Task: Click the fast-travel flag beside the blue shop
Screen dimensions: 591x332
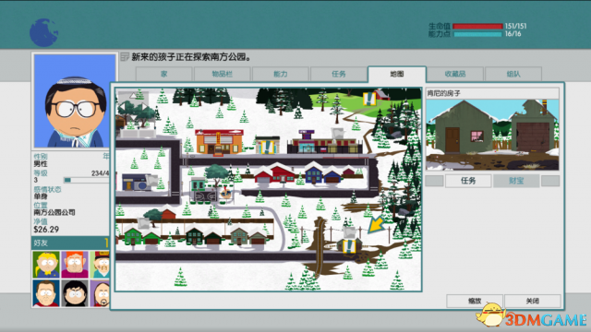Action: pos(152,180)
